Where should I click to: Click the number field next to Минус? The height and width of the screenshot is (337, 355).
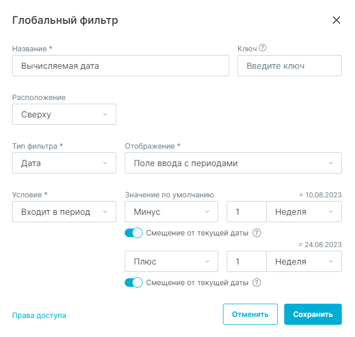pyautogui.click(x=247, y=212)
